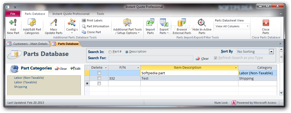Click the Close Parts red icon
Image resolution: width=291 pixels, height=113 pixels.
(266, 23)
